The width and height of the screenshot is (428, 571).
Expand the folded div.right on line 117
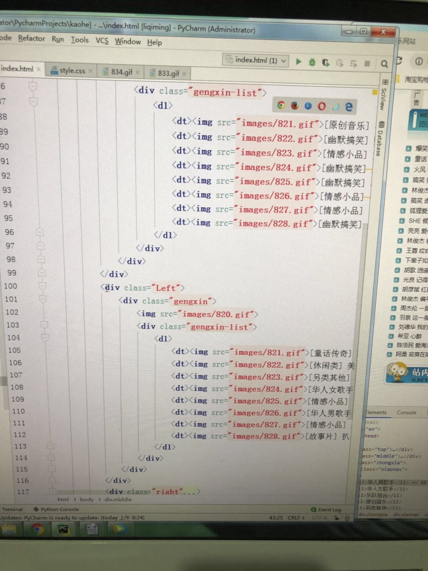53,491
